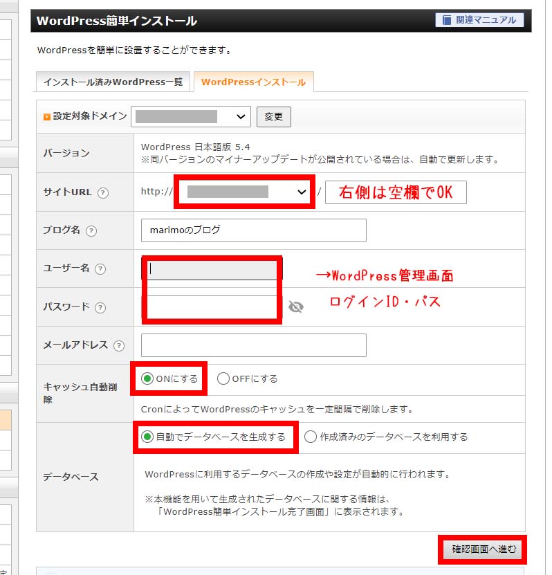
Task: Toggle password visibility eye icon
Action: click(x=296, y=307)
